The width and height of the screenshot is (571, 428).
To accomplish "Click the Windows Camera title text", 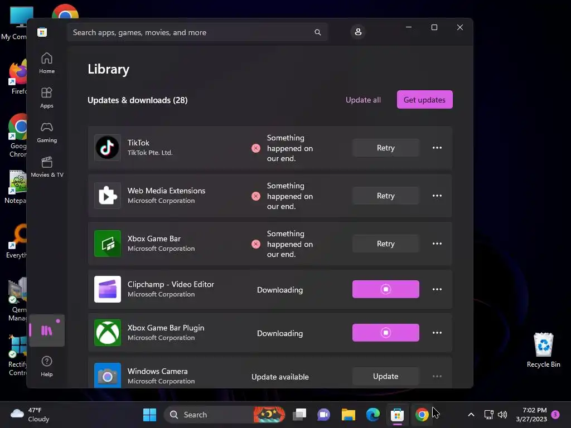I will click(x=158, y=371).
